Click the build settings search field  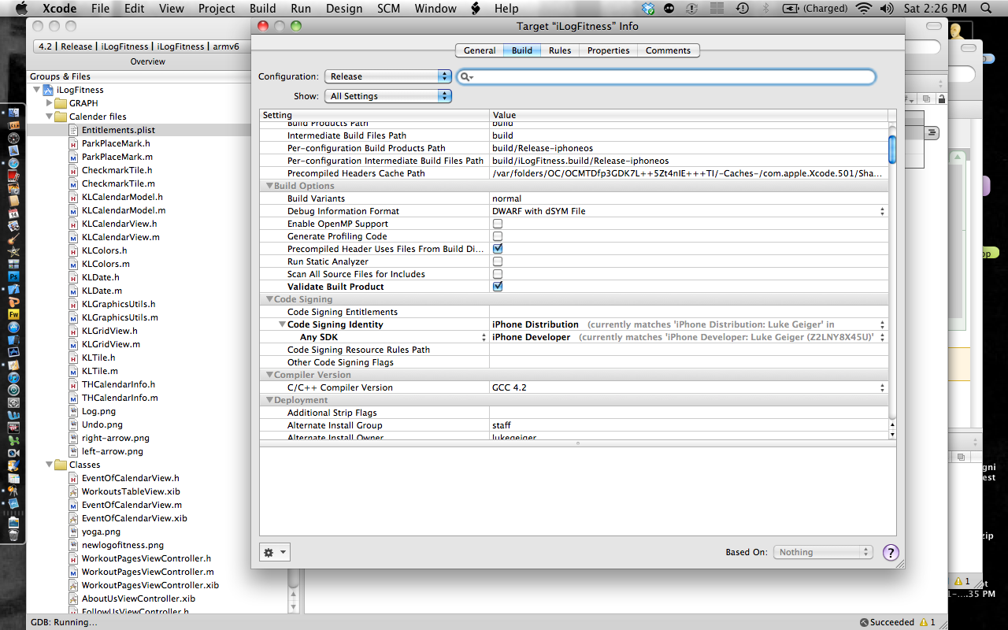(x=666, y=76)
